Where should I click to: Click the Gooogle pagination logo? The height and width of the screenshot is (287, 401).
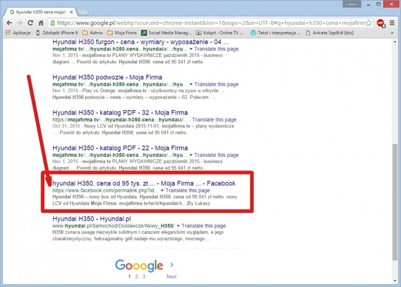[139, 266]
